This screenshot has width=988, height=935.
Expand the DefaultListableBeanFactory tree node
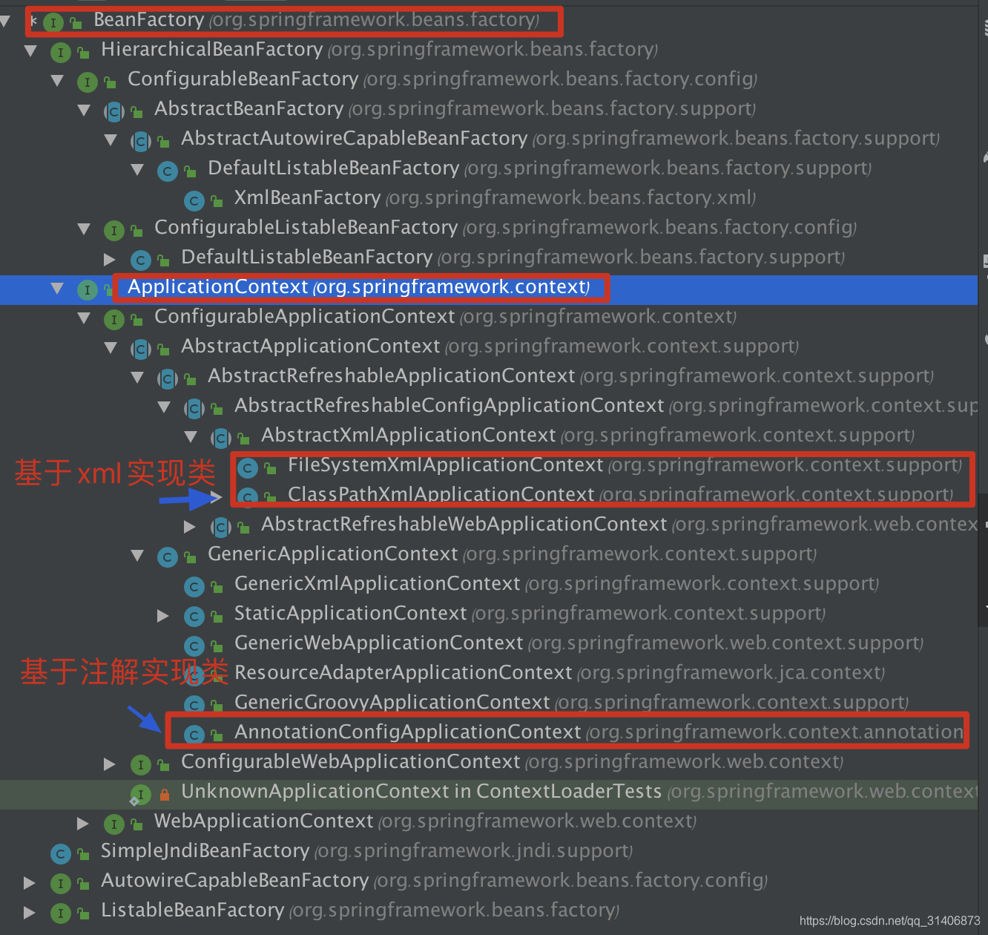pyautogui.click(x=109, y=259)
